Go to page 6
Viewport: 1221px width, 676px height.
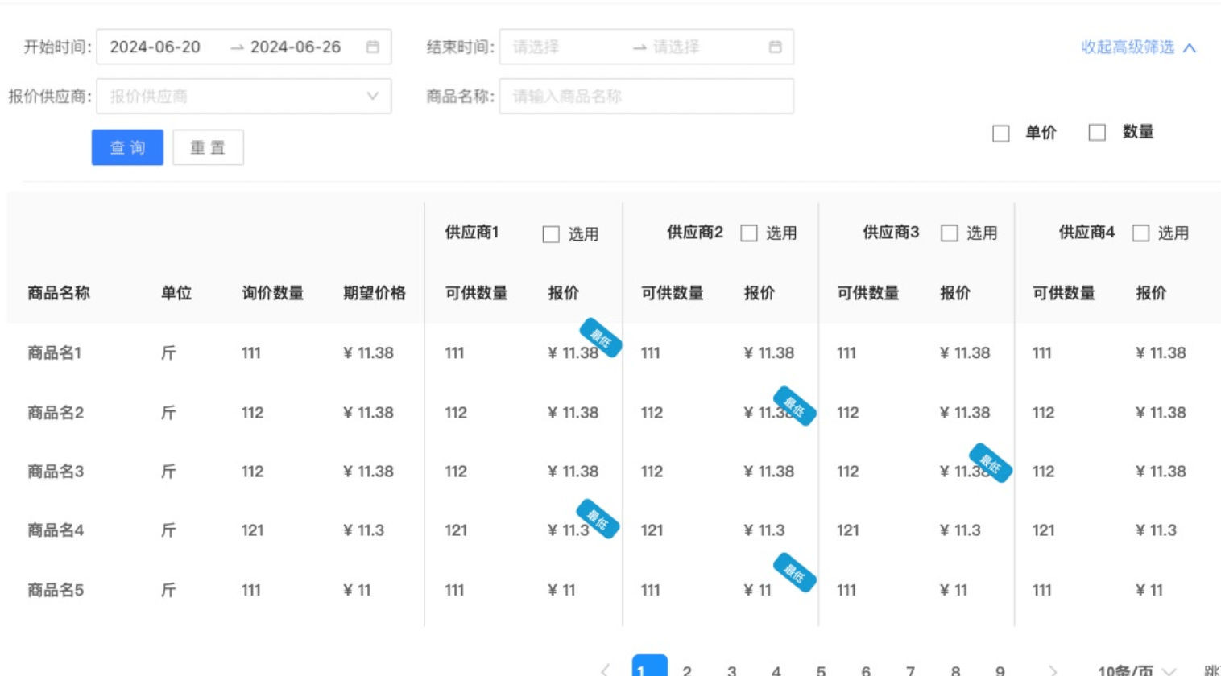coord(866,670)
